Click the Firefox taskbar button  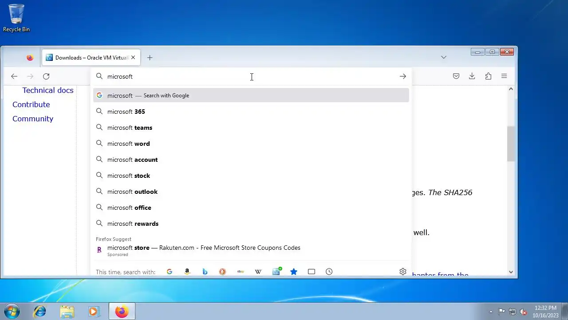(x=122, y=312)
